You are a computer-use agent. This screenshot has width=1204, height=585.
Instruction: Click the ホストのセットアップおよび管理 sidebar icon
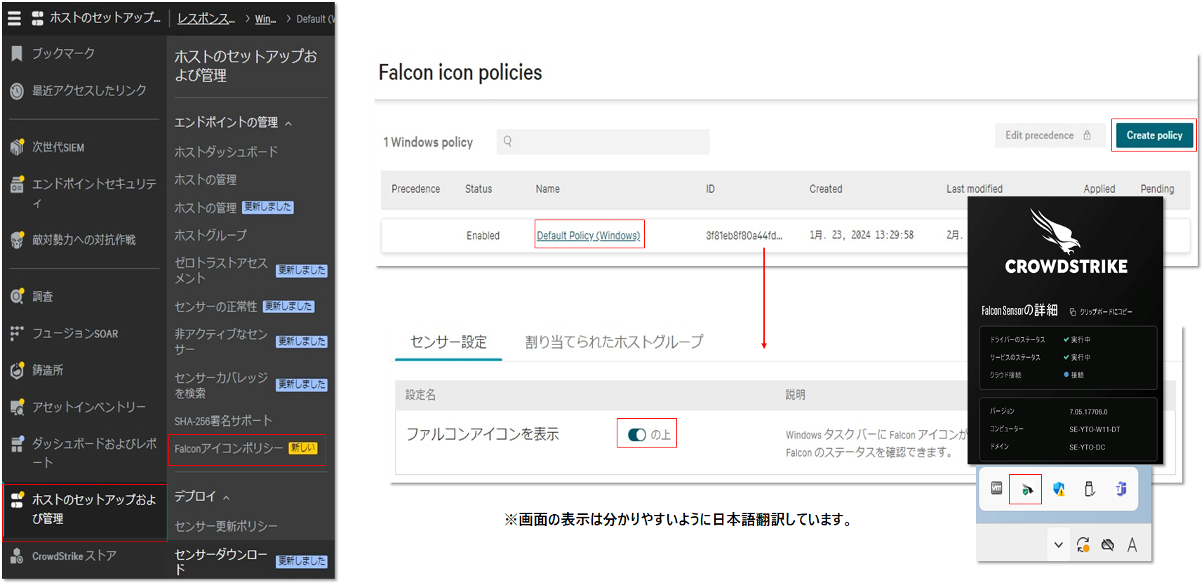(17, 499)
